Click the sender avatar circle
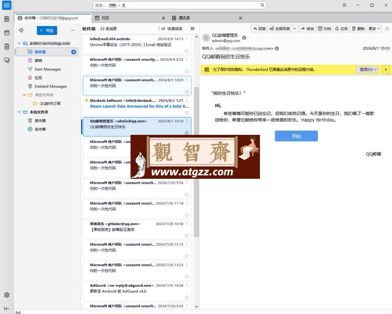The image size is (392, 314). click(x=206, y=38)
